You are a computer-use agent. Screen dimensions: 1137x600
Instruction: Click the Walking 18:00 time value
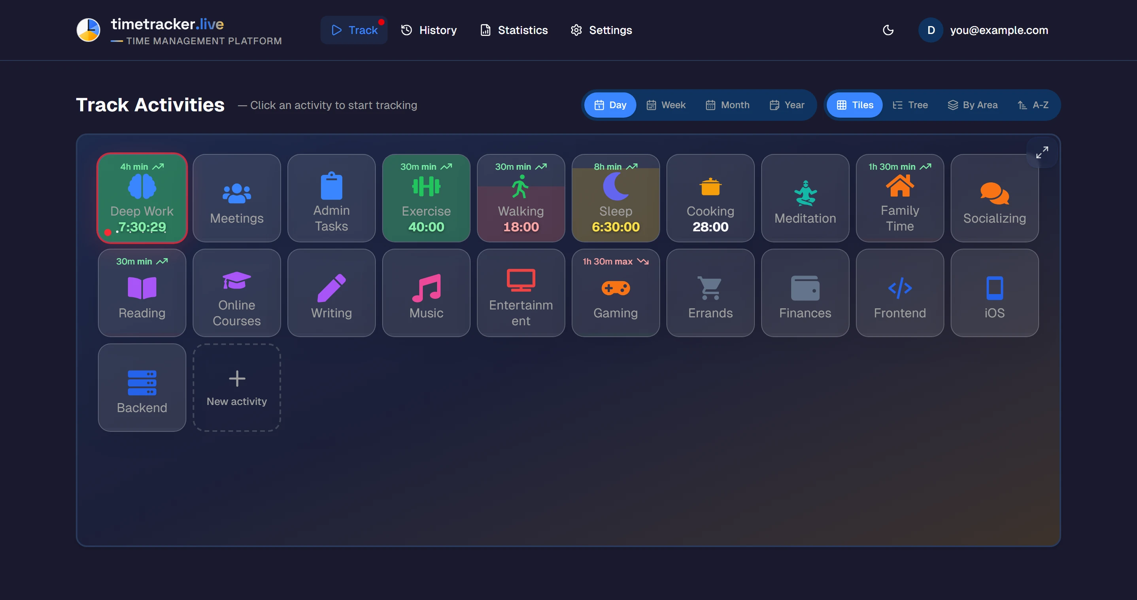tap(521, 227)
